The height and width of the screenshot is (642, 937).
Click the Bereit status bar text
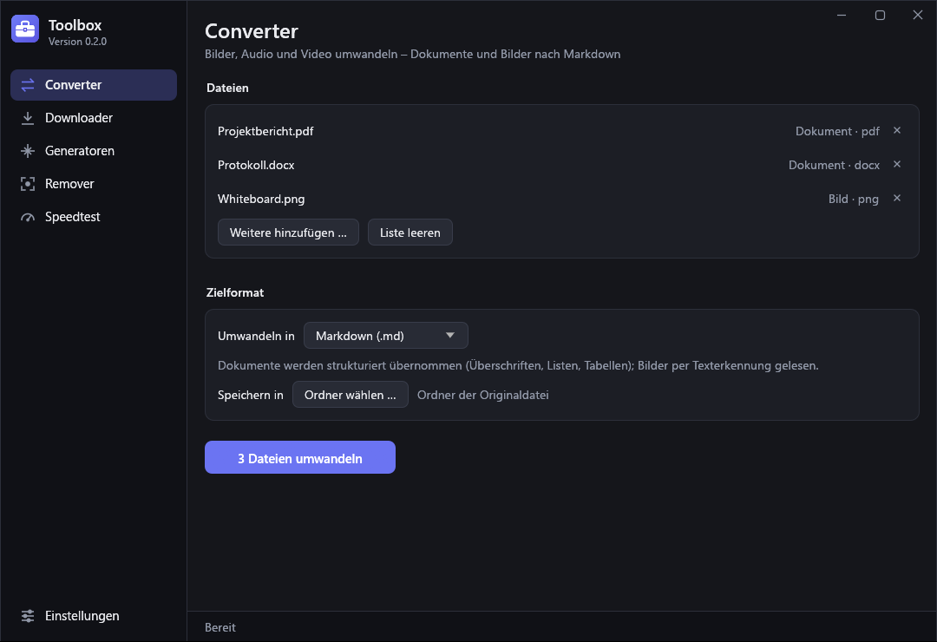[220, 627]
